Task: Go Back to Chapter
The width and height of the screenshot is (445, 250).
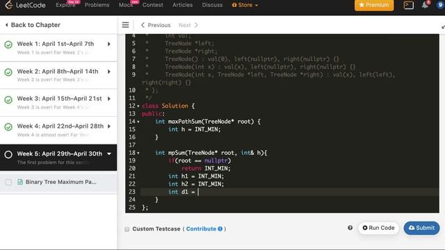Action: (x=33, y=25)
